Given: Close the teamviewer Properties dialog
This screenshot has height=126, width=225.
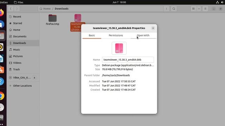Looking at the screenshot, I should (x=153, y=28).
